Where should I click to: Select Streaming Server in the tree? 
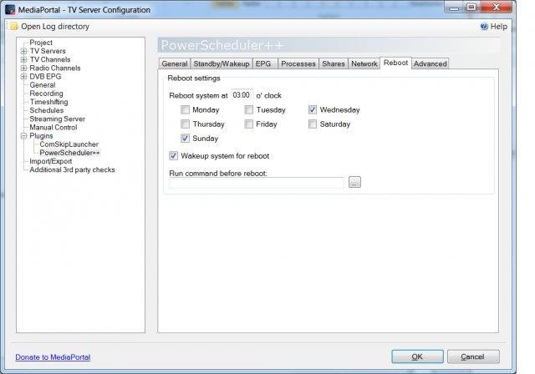pyautogui.click(x=57, y=119)
